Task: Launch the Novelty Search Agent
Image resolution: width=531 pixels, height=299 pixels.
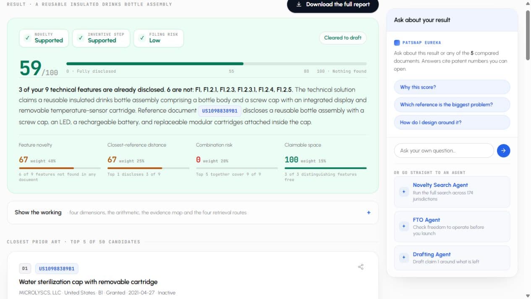Action: coord(452,192)
